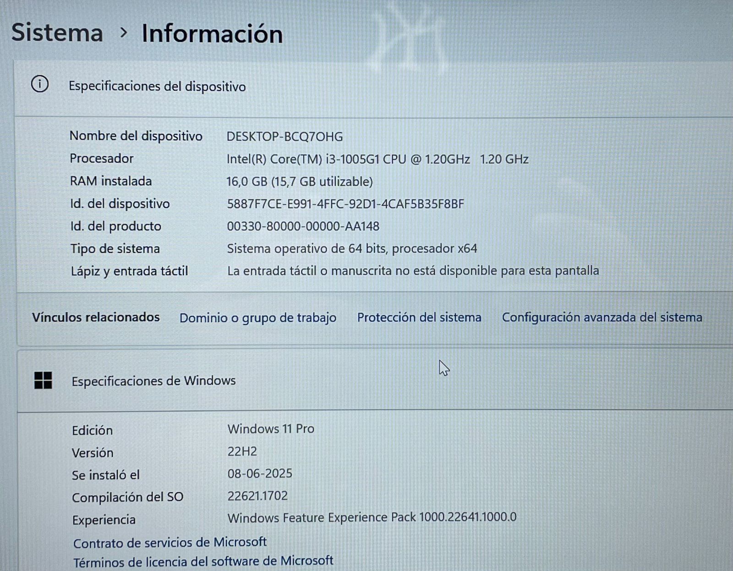Select Windows Feature Experience Pack value
The width and height of the screenshot is (733, 571).
[x=372, y=517]
